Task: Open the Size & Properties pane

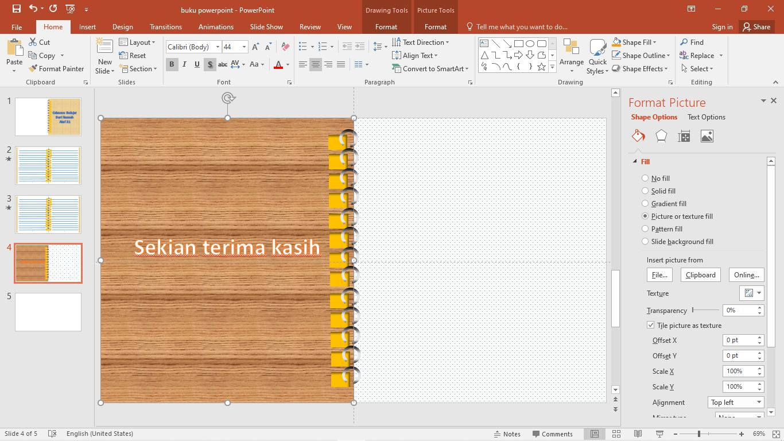Action: (x=684, y=136)
